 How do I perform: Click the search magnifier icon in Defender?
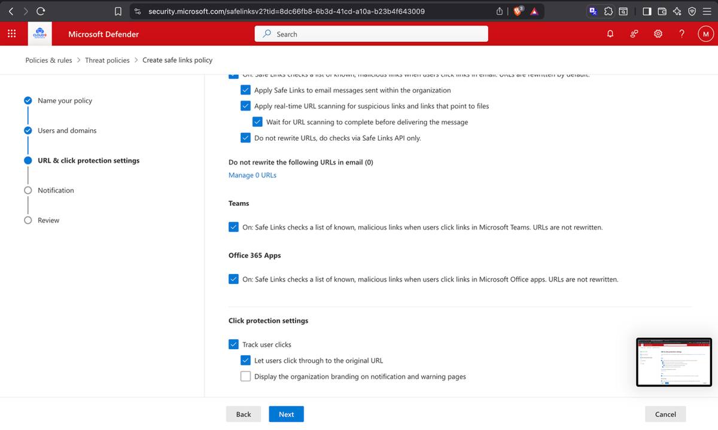[267, 34]
